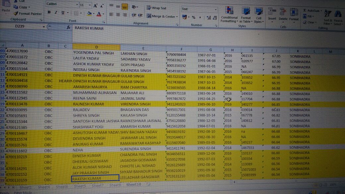Switch to Sheet4 tab
The width and height of the screenshot is (345, 194).
pos(44,187)
